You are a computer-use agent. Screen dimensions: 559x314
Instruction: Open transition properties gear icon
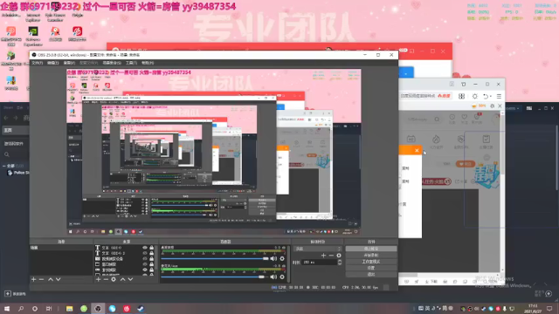339,256
